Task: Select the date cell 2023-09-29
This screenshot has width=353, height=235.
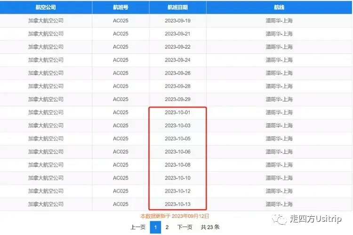Action: 177,99
